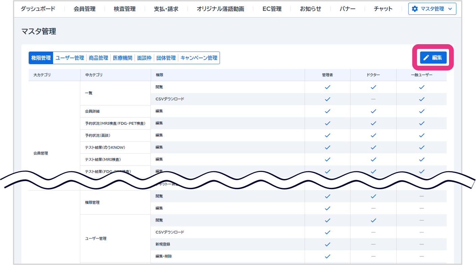Switch to the 商品管理 tab
Viewport: 476px width, 265px height.
99,58
